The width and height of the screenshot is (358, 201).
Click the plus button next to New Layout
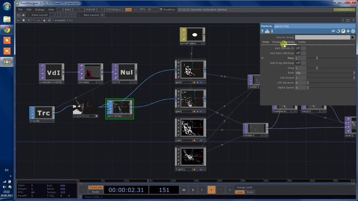pyautogui.click(x=102, y=15)
